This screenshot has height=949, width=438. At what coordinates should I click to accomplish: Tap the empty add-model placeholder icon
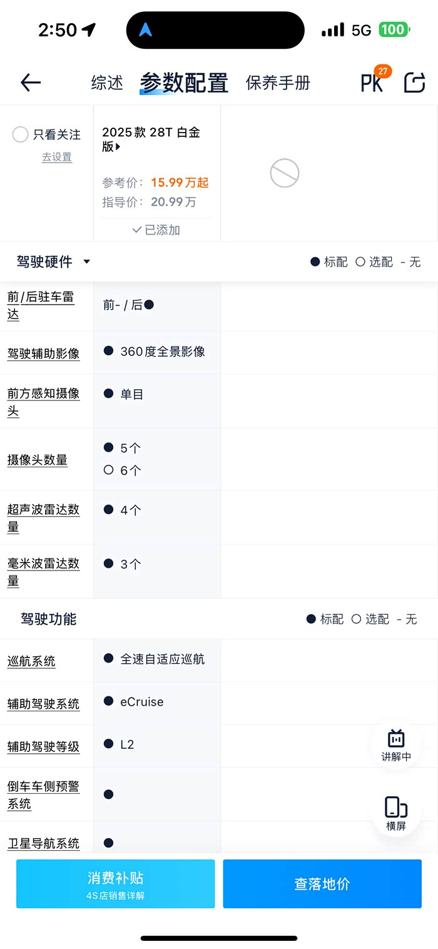click(285, 173)
